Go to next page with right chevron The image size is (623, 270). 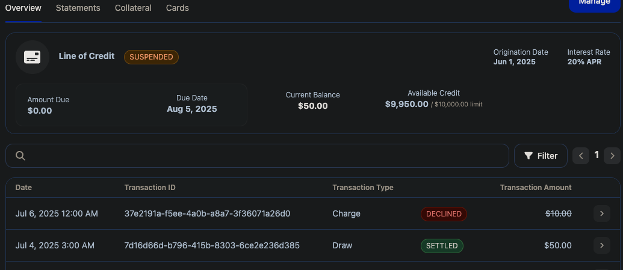(x=612, y=156)
